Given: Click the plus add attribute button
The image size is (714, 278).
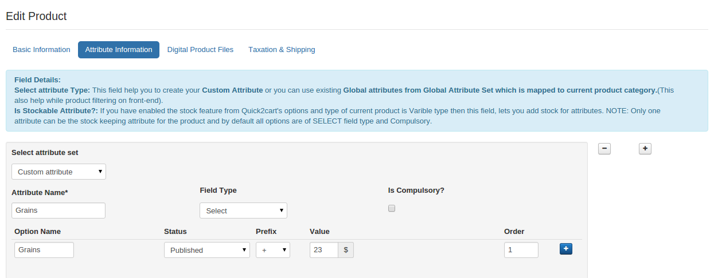Looking at the screenshot, I should 645,149.
